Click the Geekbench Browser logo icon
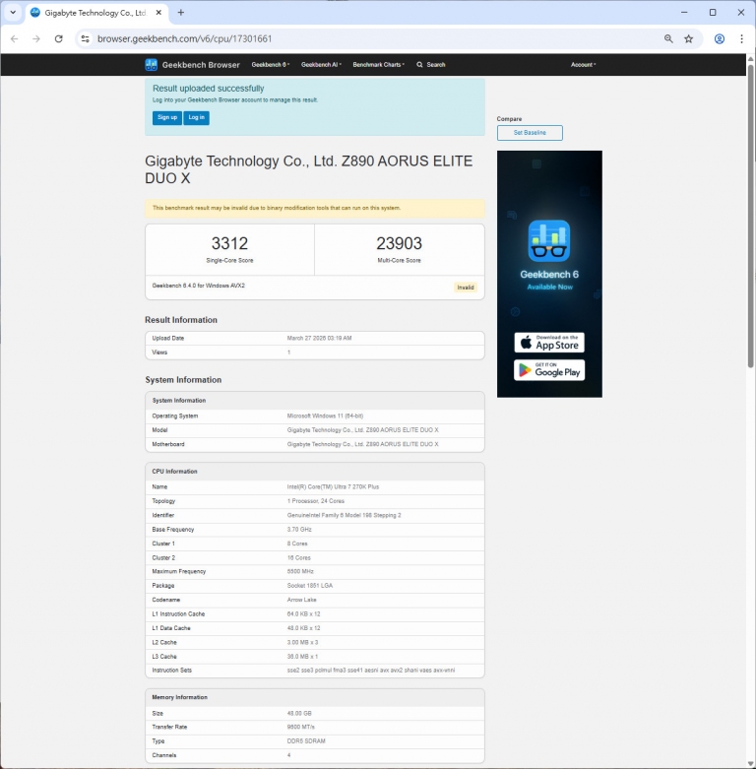The width and height of the screenshot is (756, 769). click(x=151, y=64)
